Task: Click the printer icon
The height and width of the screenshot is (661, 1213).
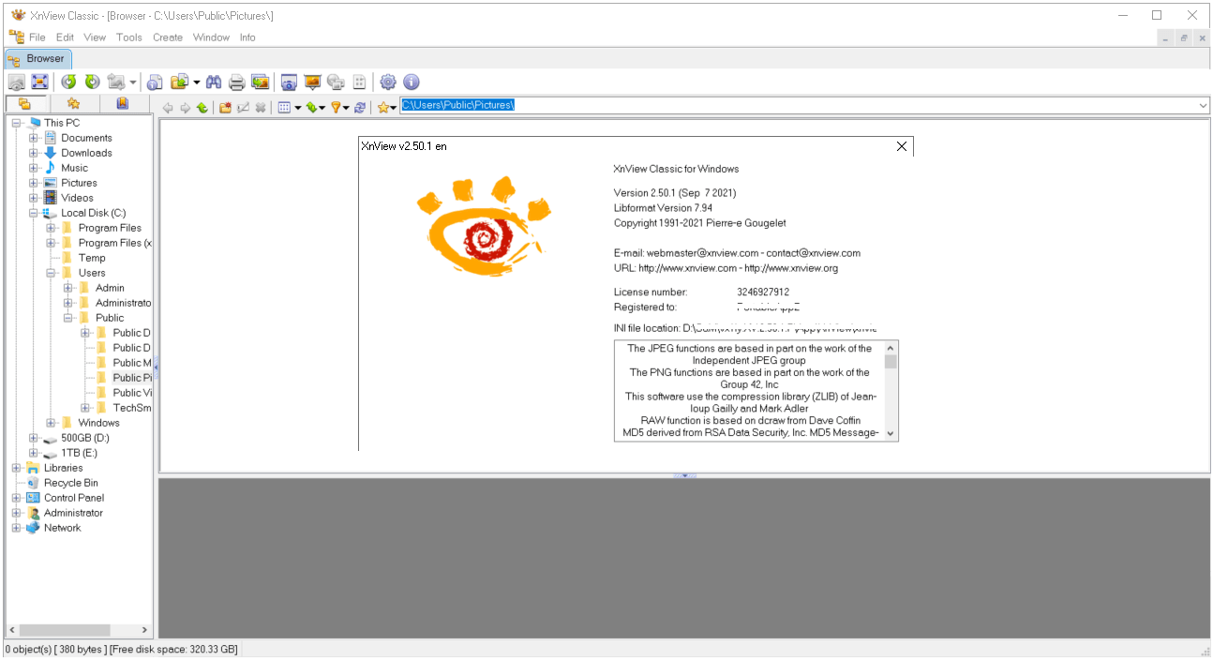Action: coord(237,83)
